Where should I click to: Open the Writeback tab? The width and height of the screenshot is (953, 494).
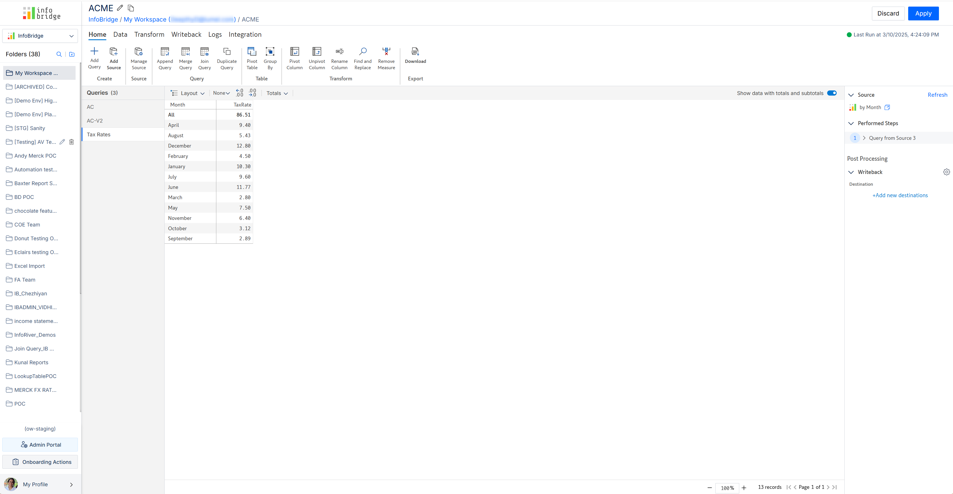pos(186,35)
